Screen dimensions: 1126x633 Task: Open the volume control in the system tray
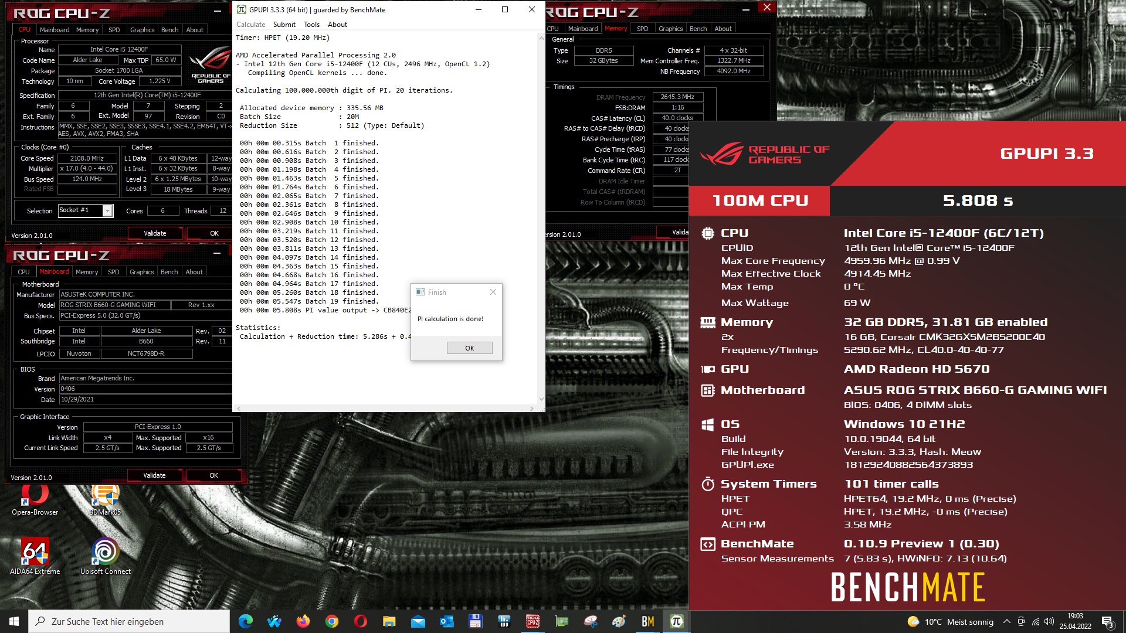[x=1049, y=621]
